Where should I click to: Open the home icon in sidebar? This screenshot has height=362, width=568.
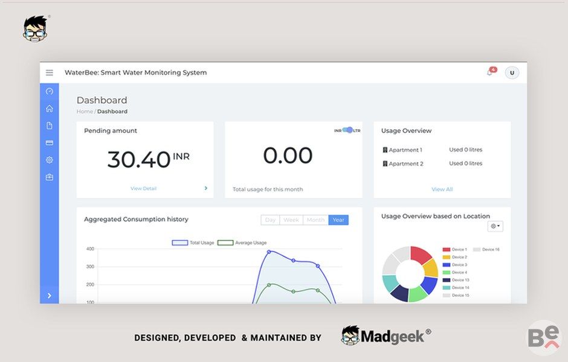(50, 109)
